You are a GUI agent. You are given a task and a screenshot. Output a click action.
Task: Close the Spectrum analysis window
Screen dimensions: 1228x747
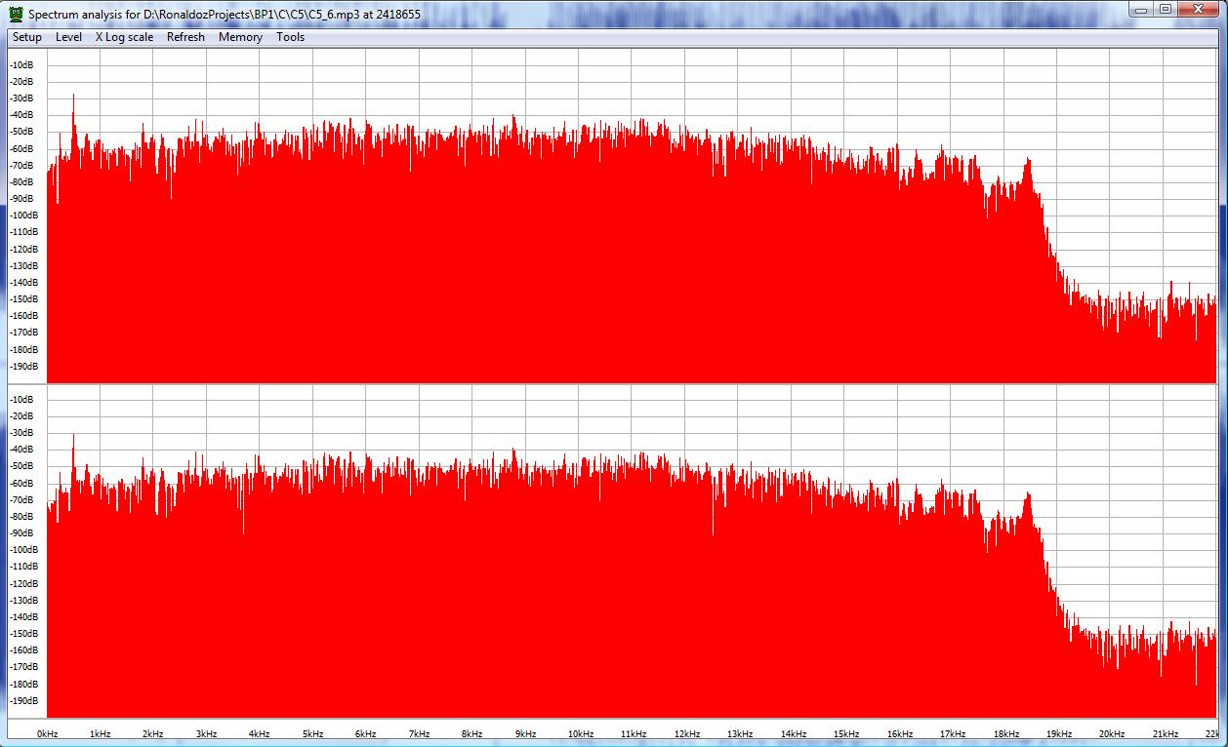1201,9
